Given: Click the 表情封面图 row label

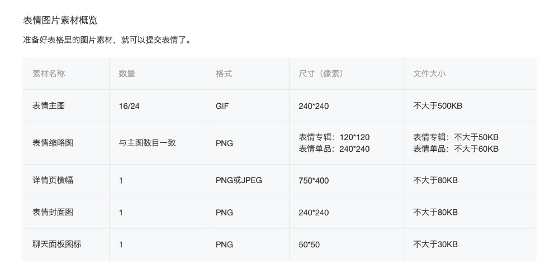Looking at the screenshot, I should [x=53, y=212].
